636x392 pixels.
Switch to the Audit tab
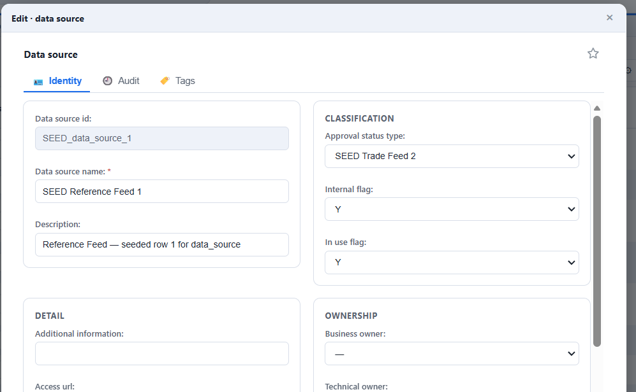click(121, 81)
